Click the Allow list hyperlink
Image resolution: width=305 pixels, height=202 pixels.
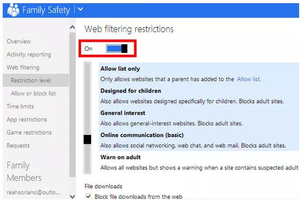click(249, 79)
